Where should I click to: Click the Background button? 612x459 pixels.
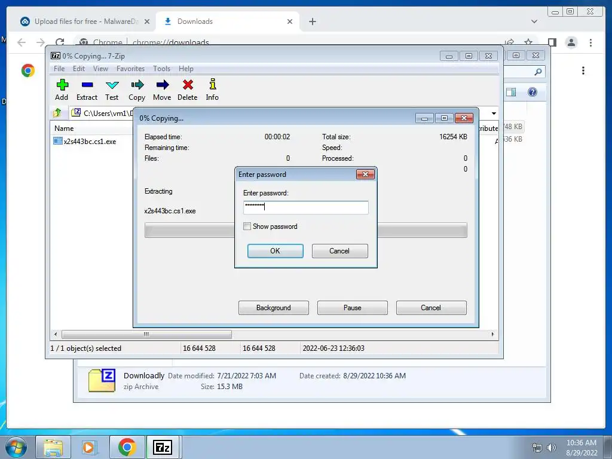(x=274, y=308)
